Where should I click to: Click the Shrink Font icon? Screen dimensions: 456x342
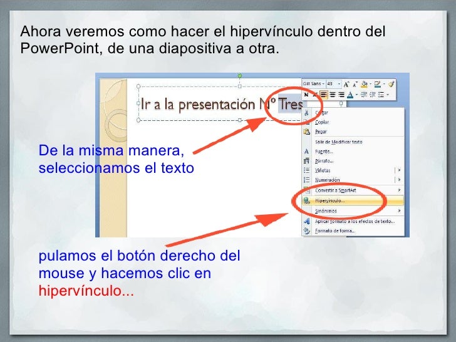(x=355, y=85)
